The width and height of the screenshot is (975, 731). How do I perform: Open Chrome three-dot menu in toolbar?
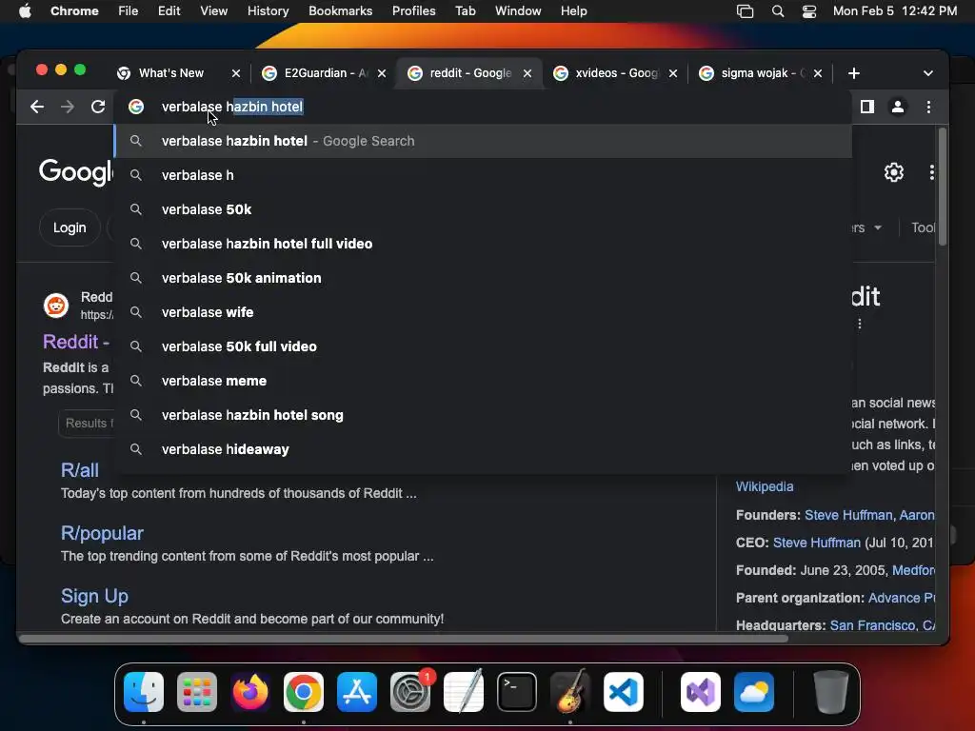(x=928, y=107)
